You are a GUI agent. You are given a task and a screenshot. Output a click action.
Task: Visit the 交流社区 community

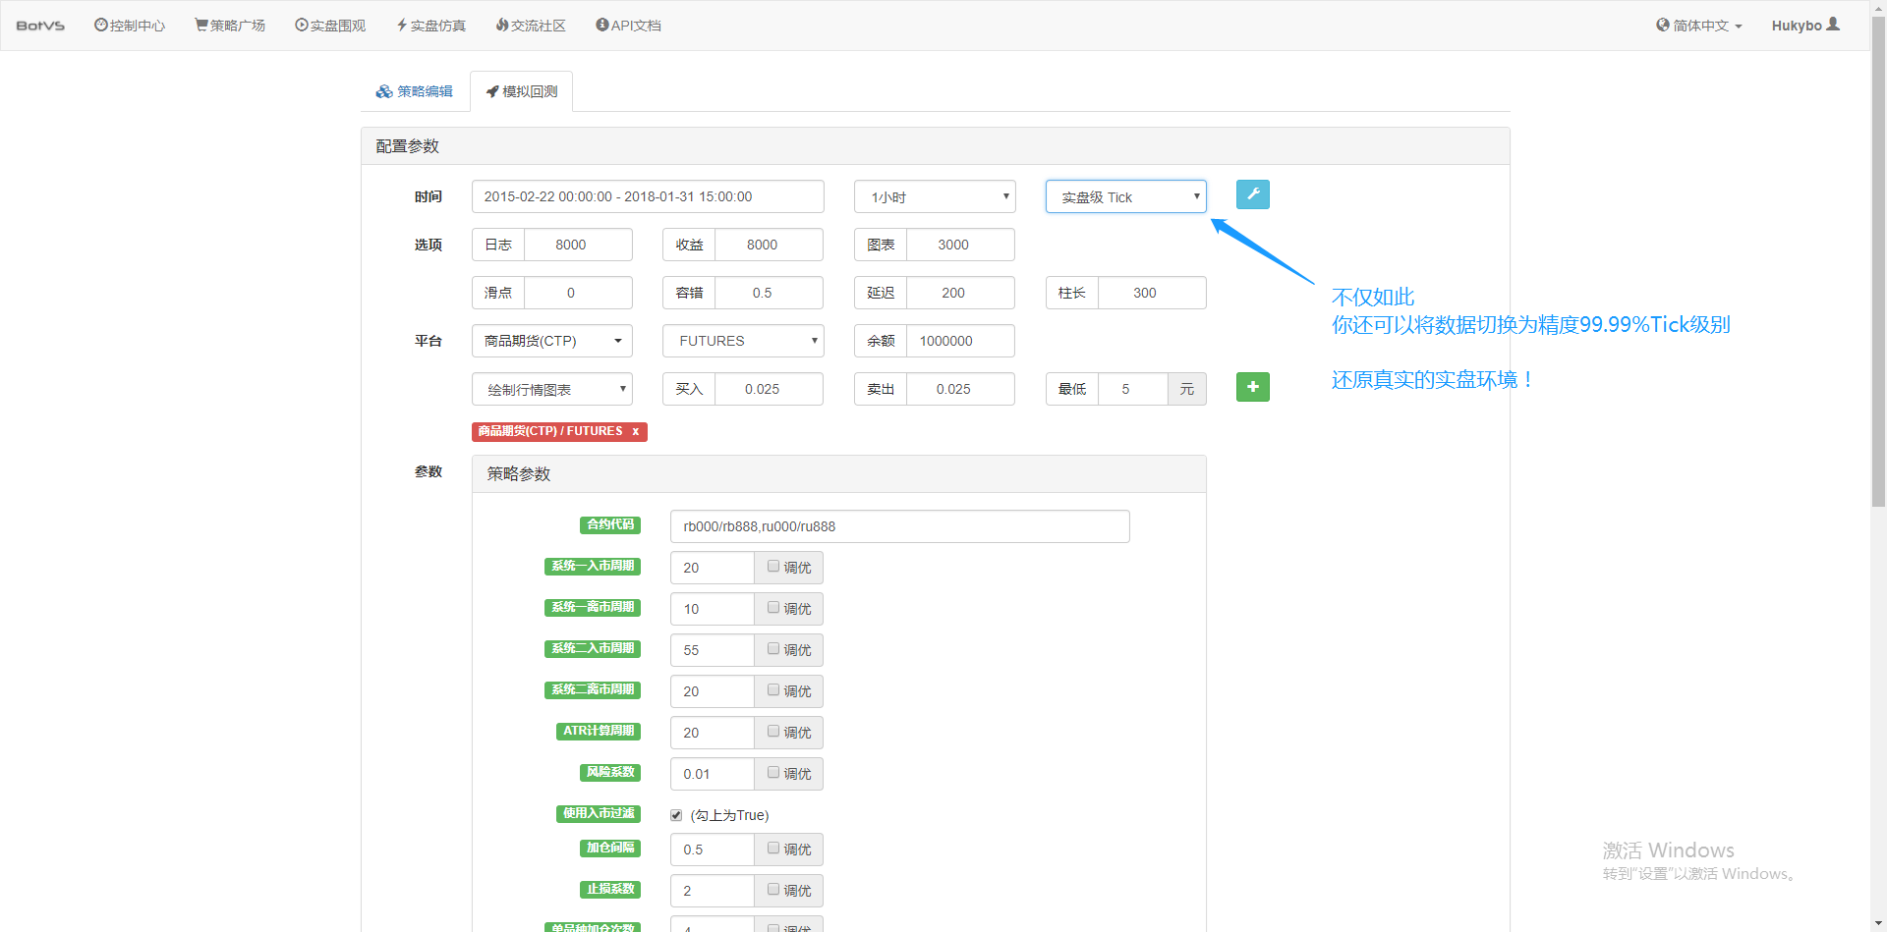coord(531,25)
